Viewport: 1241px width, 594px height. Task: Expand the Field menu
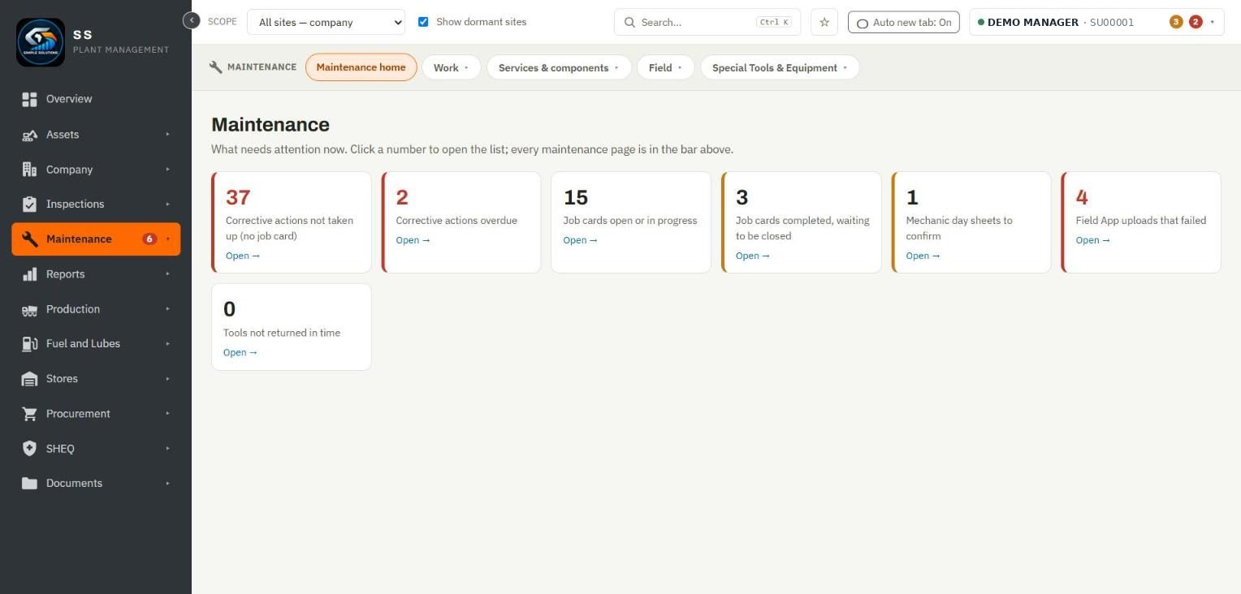pos(665,67)
